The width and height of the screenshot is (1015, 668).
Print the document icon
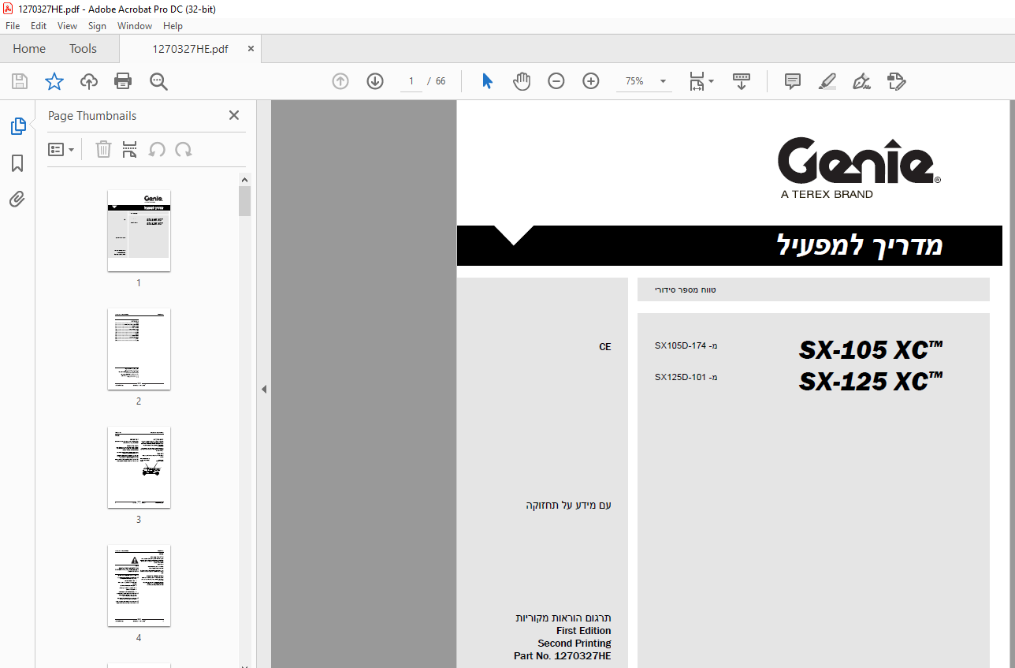click(123, 81)
